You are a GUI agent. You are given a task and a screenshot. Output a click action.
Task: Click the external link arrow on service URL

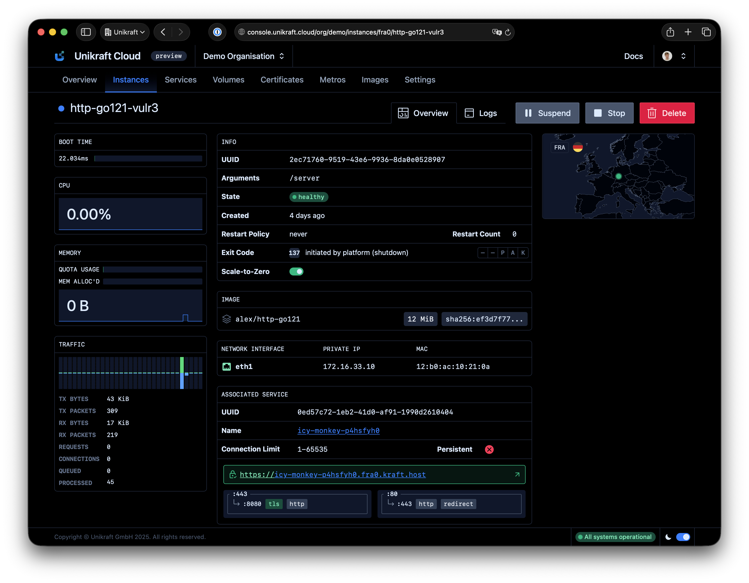pyautogui.click(x=517, y=474)
